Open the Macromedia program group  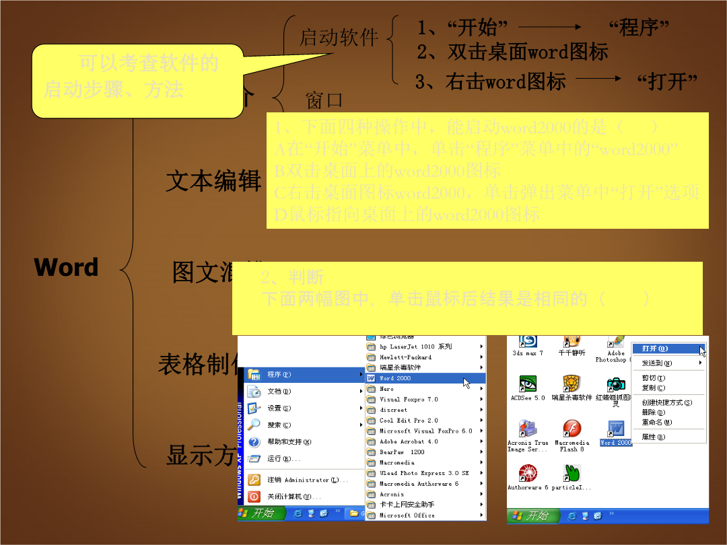tap(425, 462)
